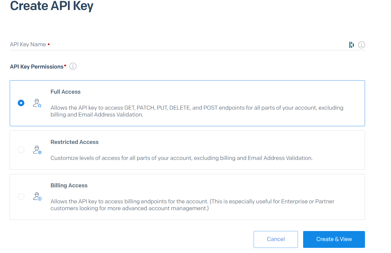Select the Restricted Access option card

click(x=187, y=150)
